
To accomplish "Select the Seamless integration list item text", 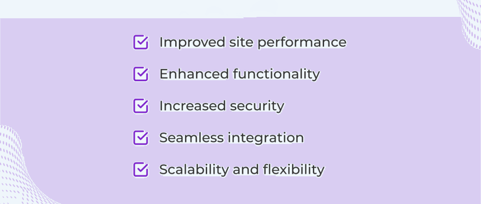I will click(x=232, y=138).
